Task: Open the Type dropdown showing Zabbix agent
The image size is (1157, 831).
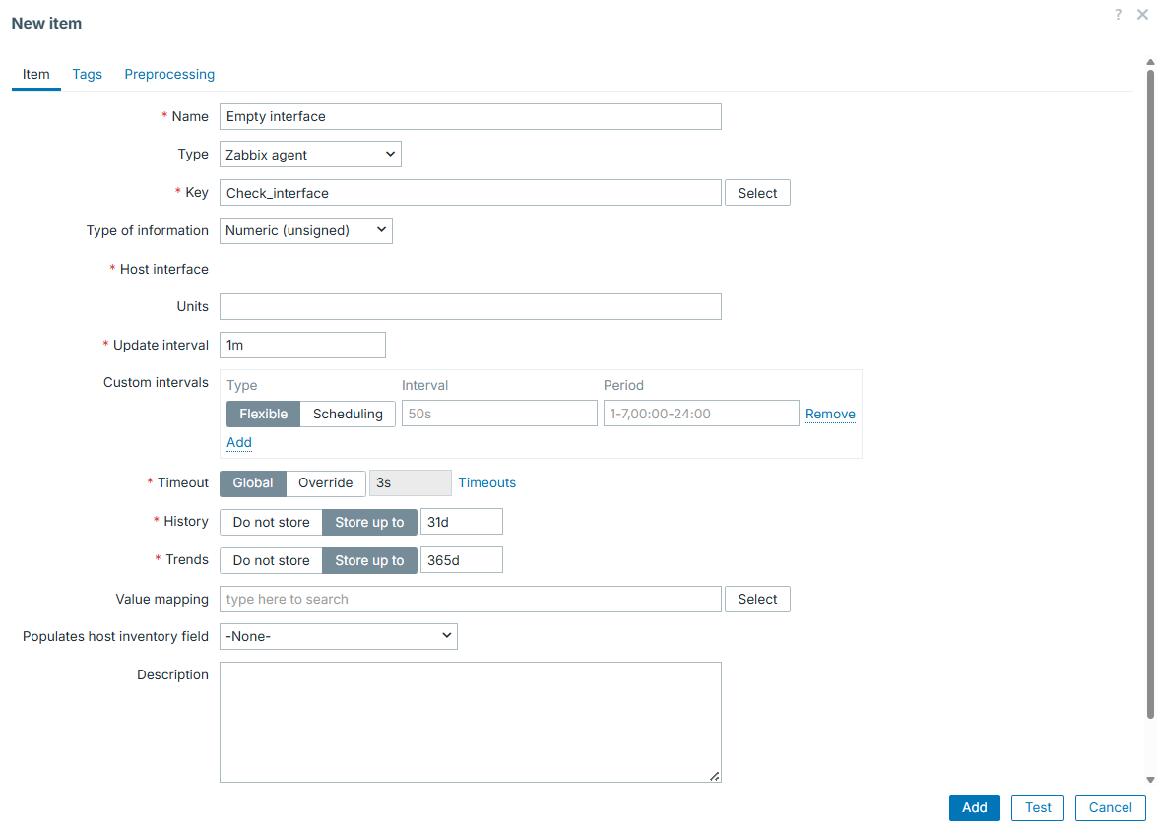Action: click(310, 155)
